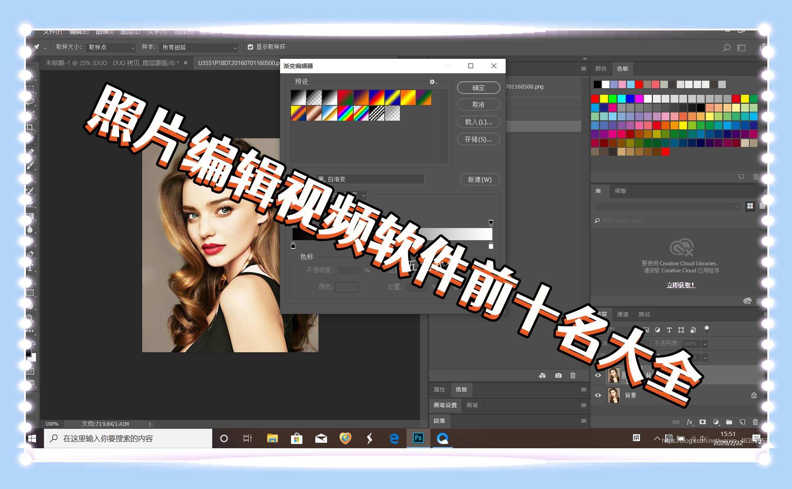Click the search magnifier icon at top right
The height and width of the screenshot is (489, 792).
coord(727,47)
